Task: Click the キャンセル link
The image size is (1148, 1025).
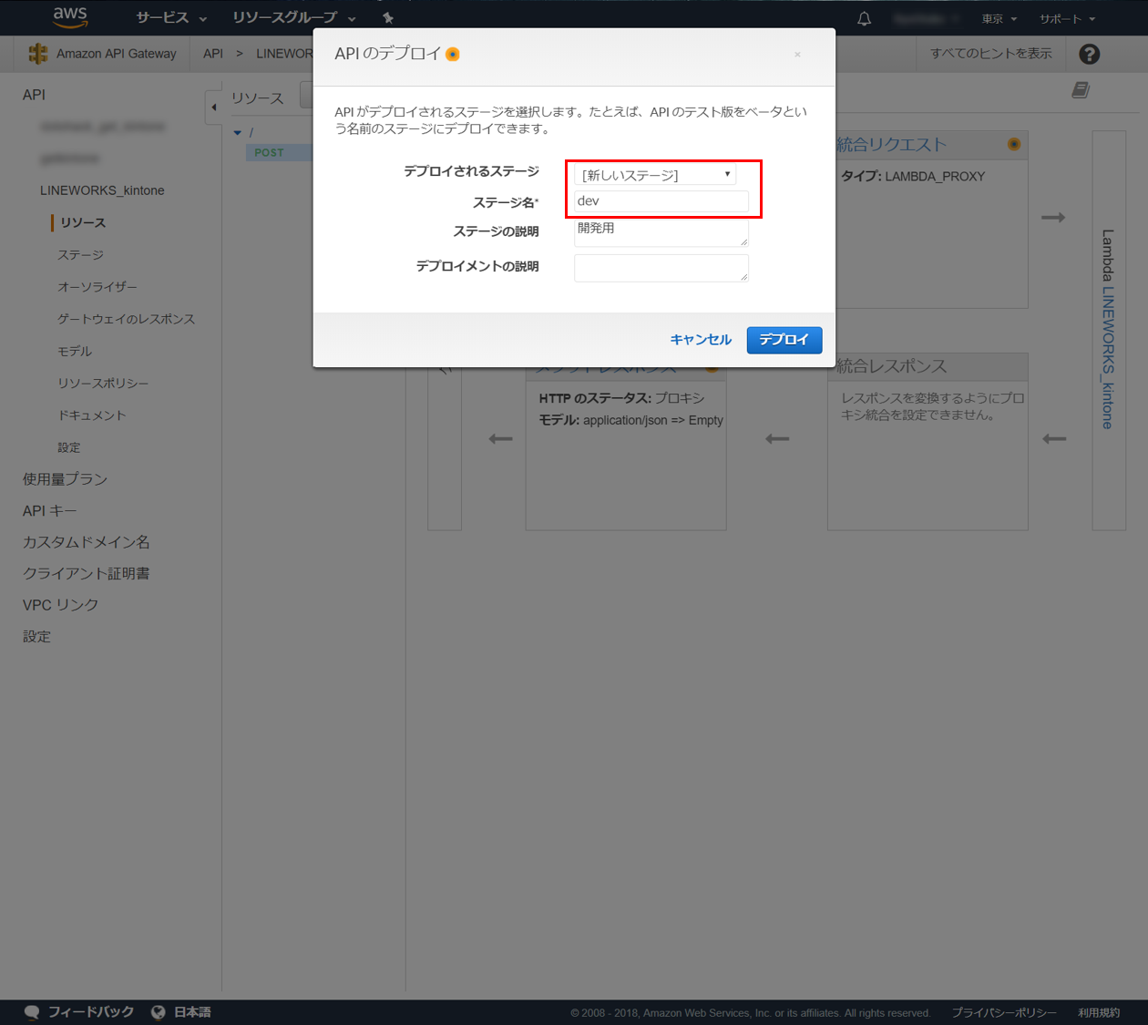Action: (x=700, y=340)
